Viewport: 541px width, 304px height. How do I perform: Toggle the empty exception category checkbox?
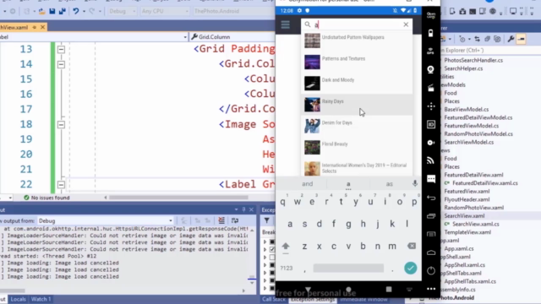coord(272,257)
